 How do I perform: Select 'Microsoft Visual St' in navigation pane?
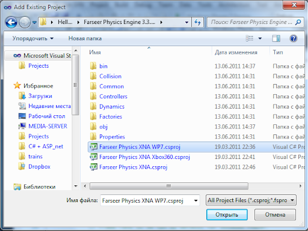[42, 55]
